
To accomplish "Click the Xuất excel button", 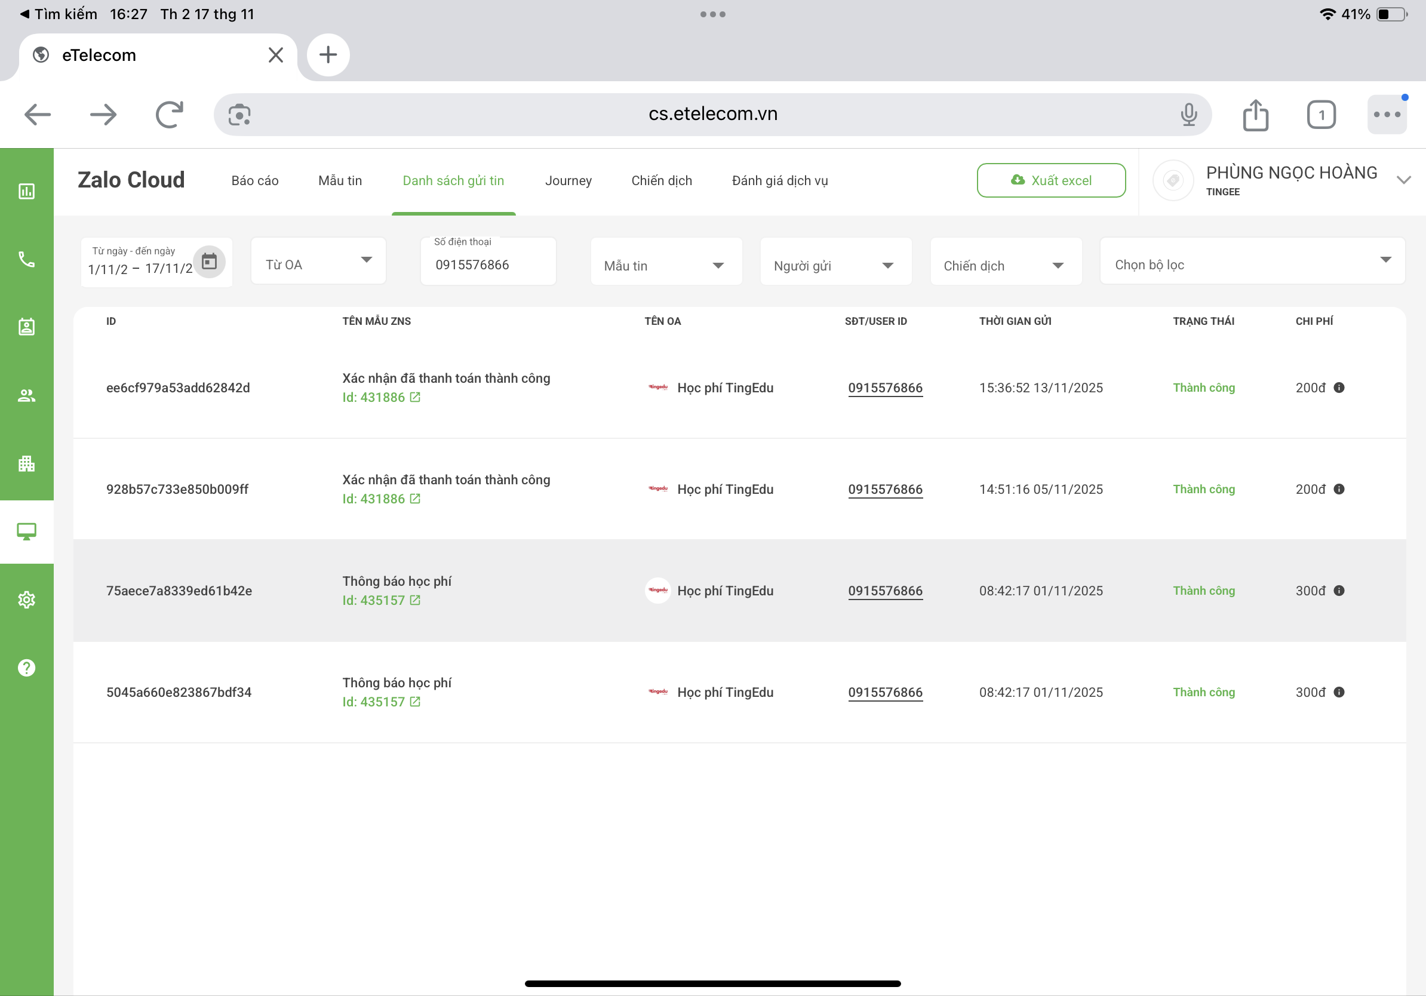I will 1051,181.
